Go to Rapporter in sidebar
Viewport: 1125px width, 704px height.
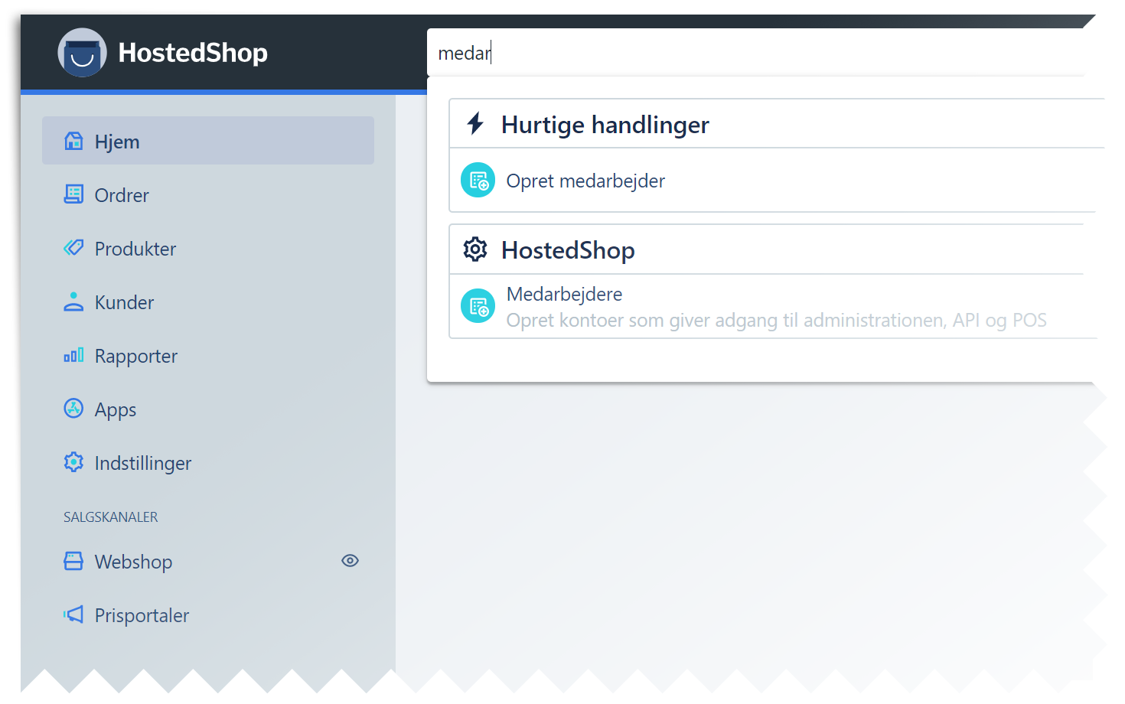(136, 356)
